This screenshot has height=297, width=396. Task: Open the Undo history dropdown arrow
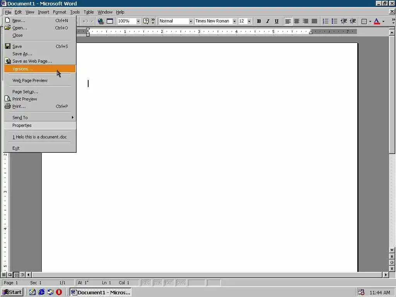point(92,21)
